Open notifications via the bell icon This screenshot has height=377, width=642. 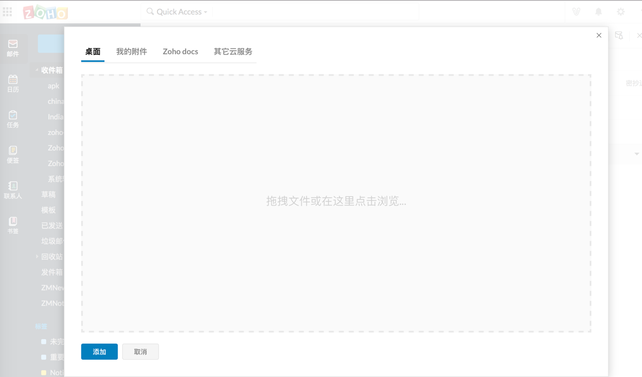pyautogui.click(x=598, y=11)
